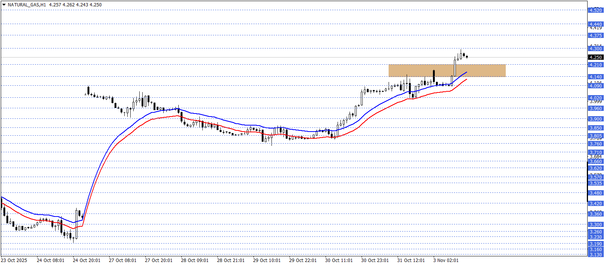
Task: Click the 3.130 price label at bottom
Action: (595, 254)
